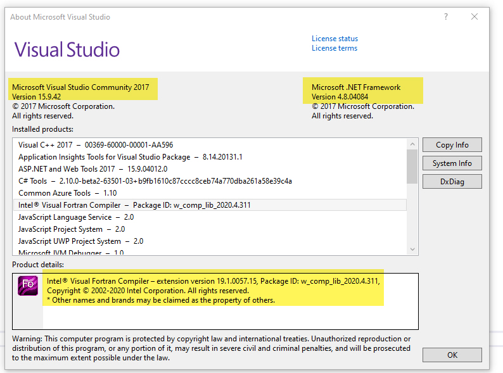Viewport: 503px width, 373px height.
Task: Launch DxDiag from the button
Action: click(452, 182)
